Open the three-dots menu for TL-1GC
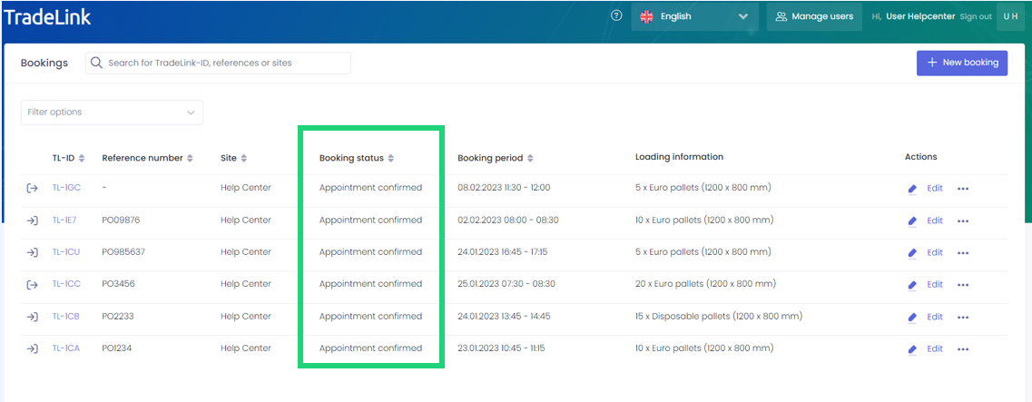Viewport: 1032px width, 402px height. (963, 189)
